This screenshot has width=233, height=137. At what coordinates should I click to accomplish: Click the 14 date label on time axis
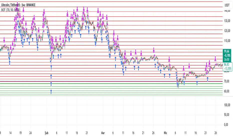(x=10, y=133)
